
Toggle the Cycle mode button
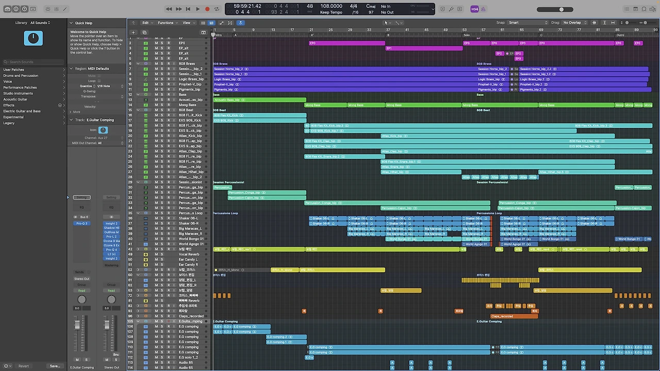[217, 9]
